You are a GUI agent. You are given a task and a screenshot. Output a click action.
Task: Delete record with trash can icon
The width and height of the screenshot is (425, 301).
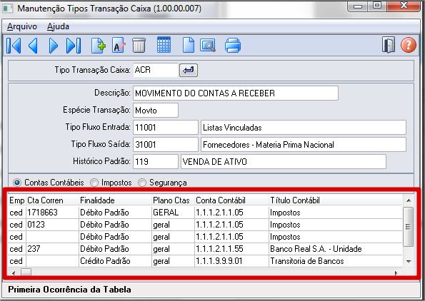click(139, 45)
